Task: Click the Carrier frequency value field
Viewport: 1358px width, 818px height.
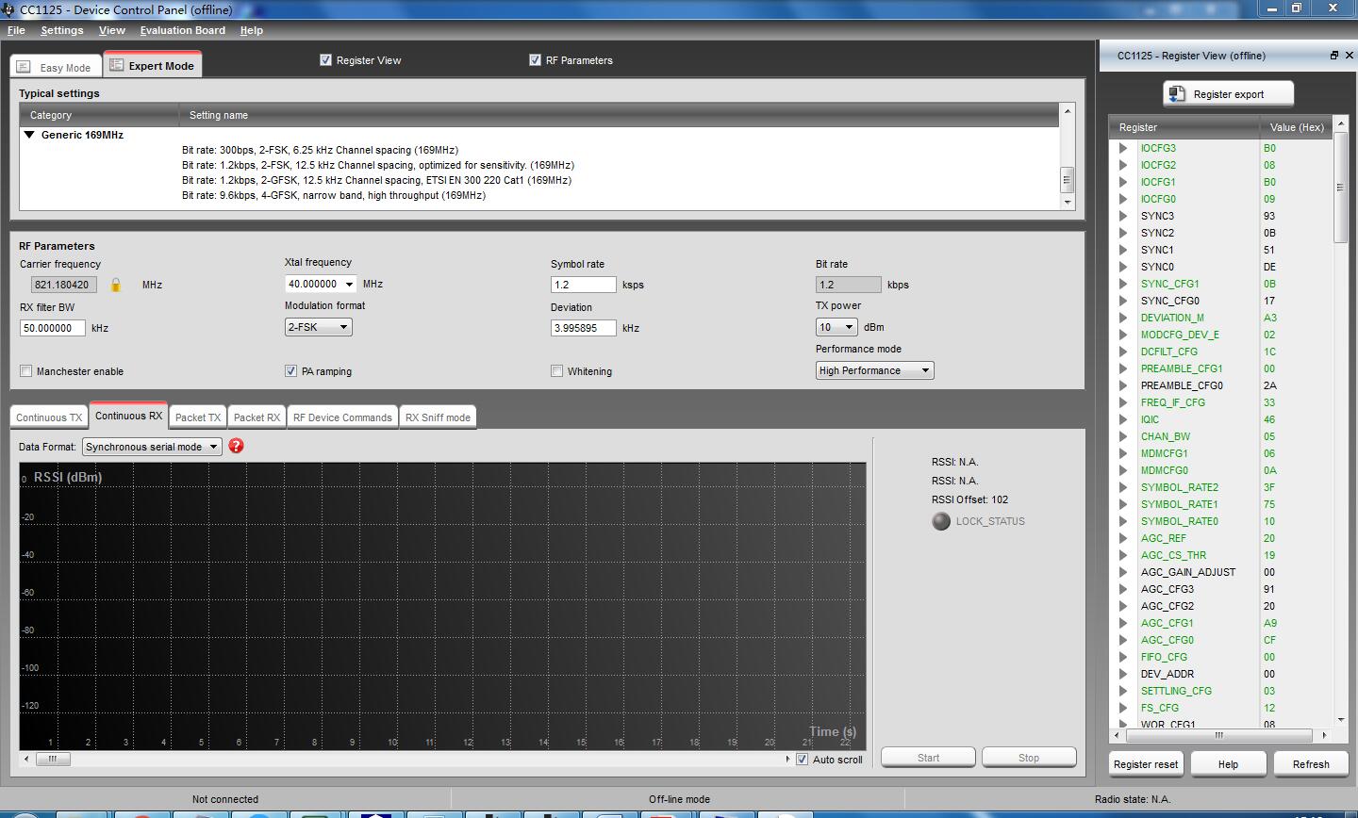Action: 63,285
